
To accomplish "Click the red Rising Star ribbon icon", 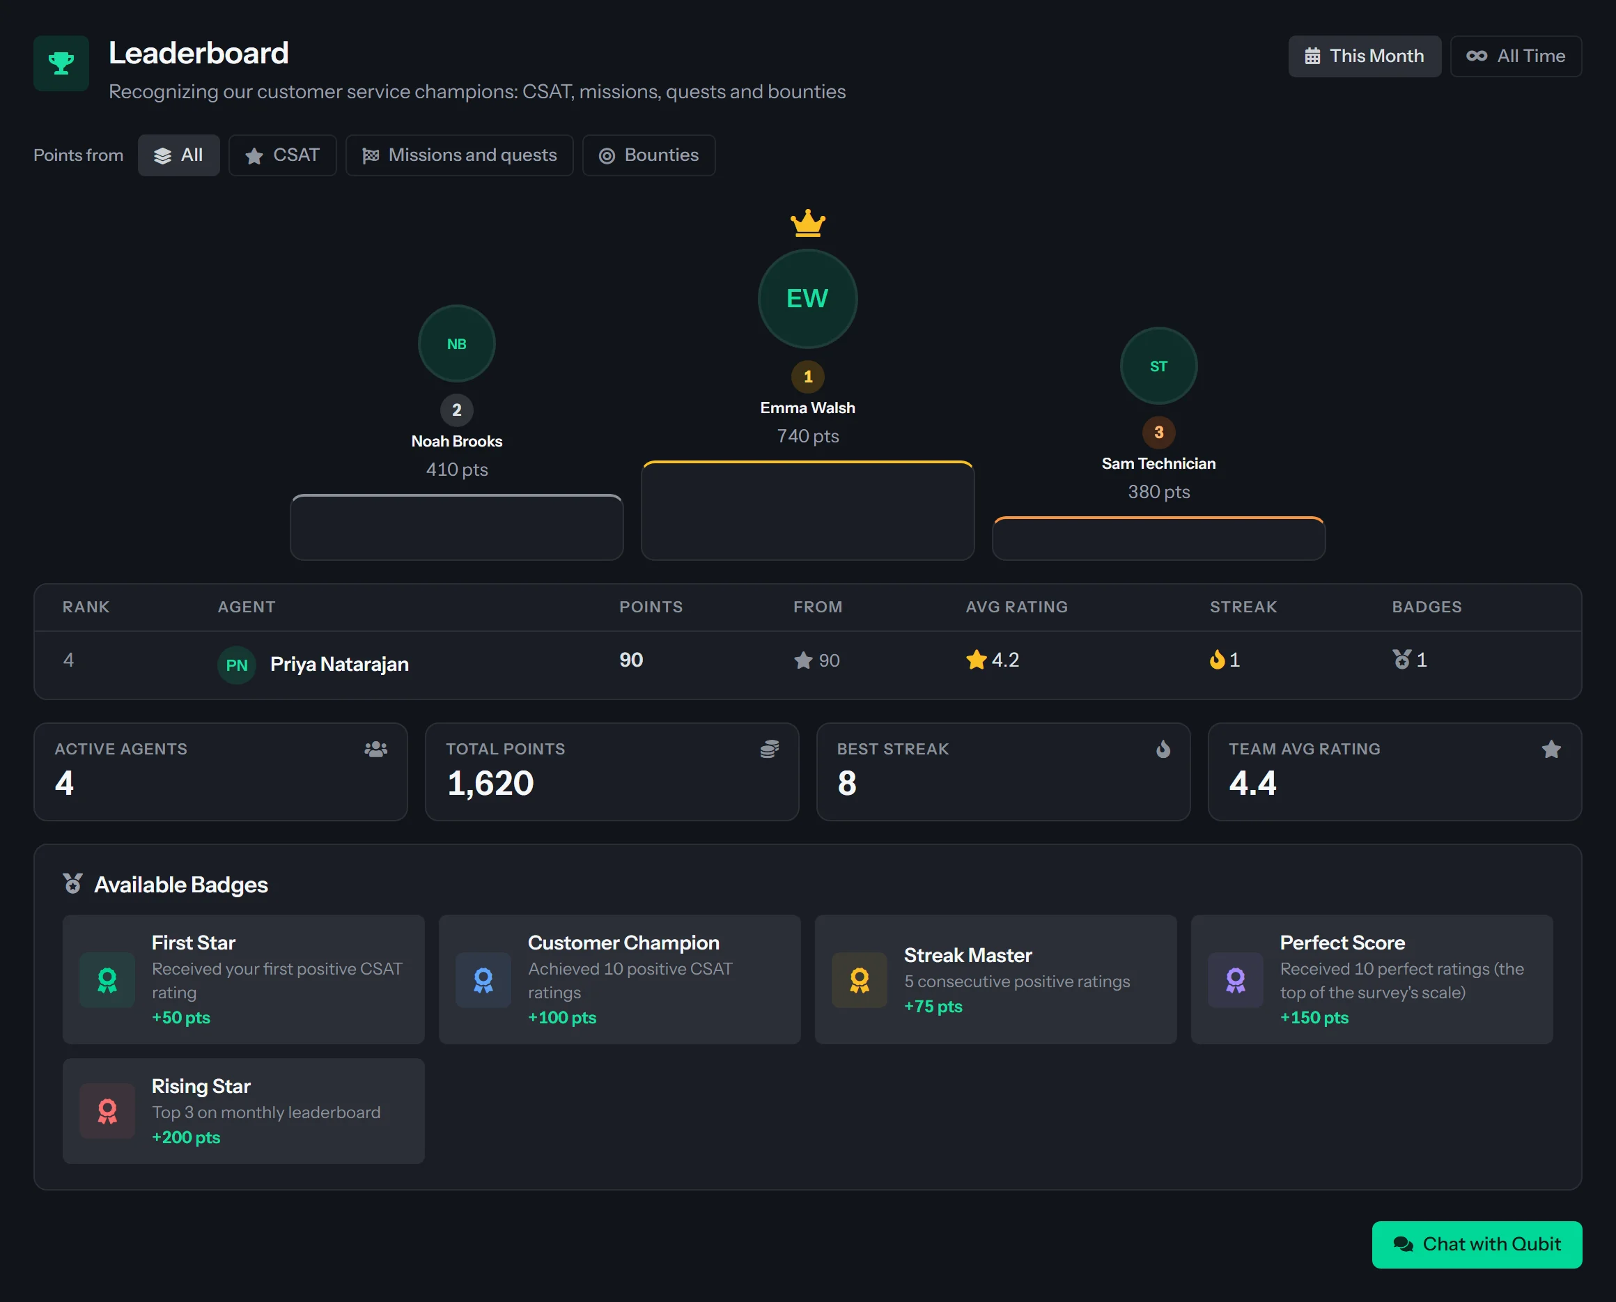I will coord(107,1112).
